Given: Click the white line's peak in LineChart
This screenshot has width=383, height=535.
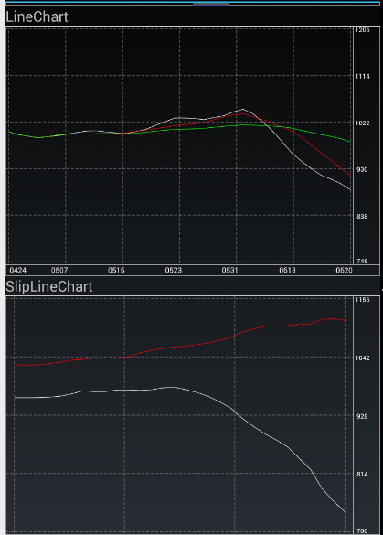Looking at the screenshot, I should pos(242,109).
